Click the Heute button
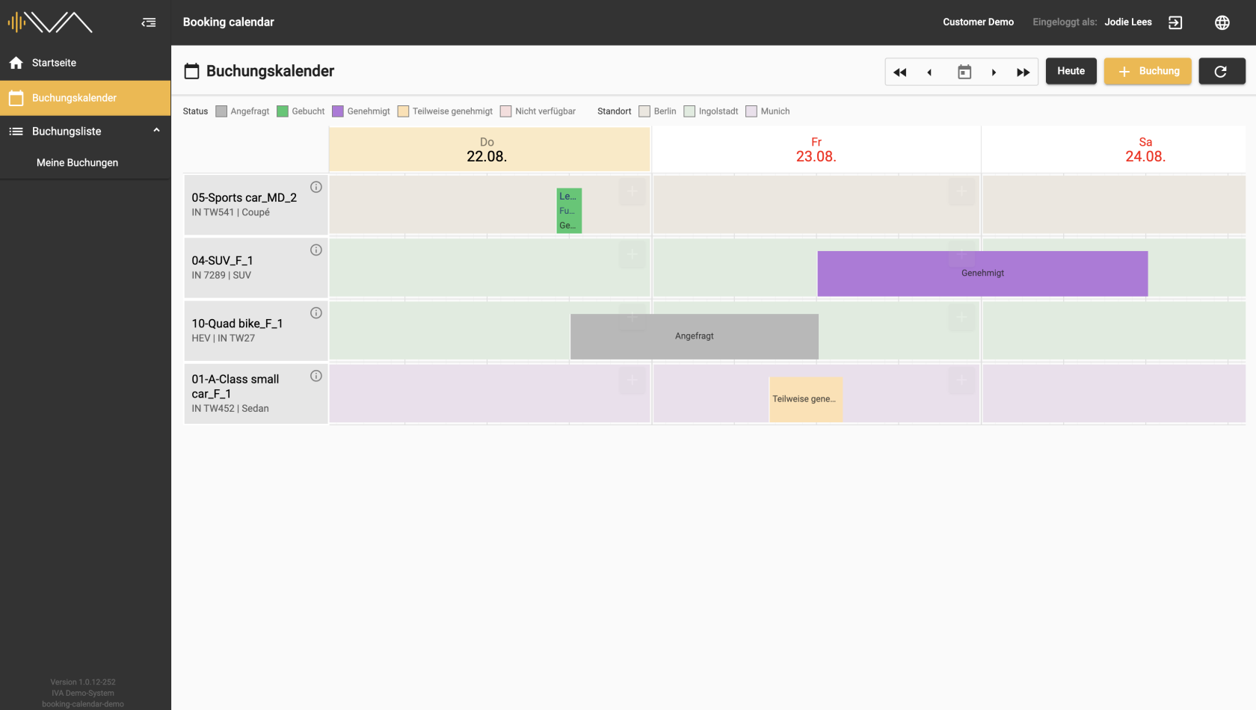This screenshot has height=710, width=1256. coord(1071,71)
